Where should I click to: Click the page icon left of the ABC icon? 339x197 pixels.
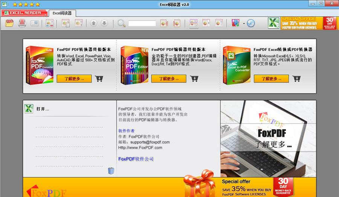pos(219,23)
